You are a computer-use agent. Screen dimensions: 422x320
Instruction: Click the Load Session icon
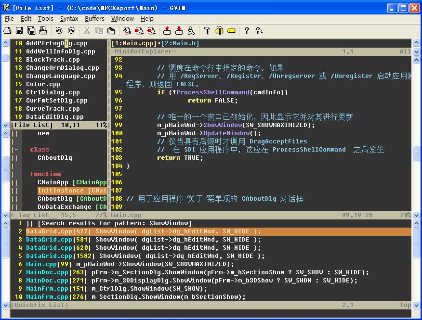click(x=167, y=31)
